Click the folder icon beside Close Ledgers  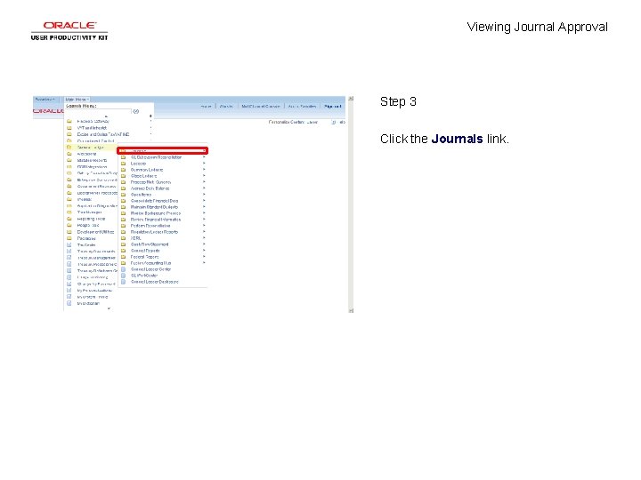(x=123, y=176)
